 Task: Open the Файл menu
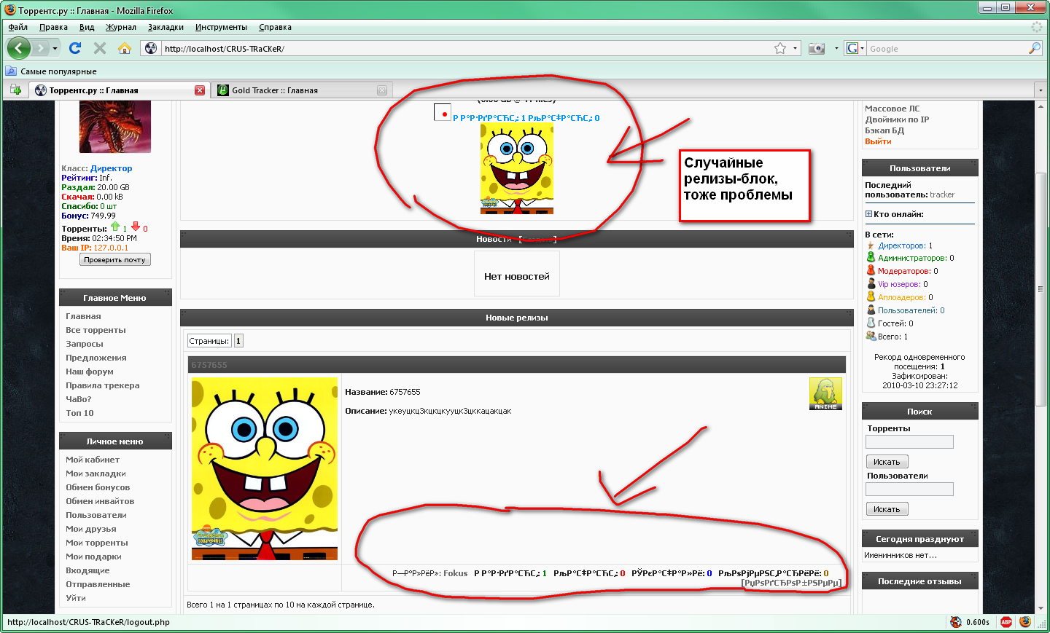17,27
